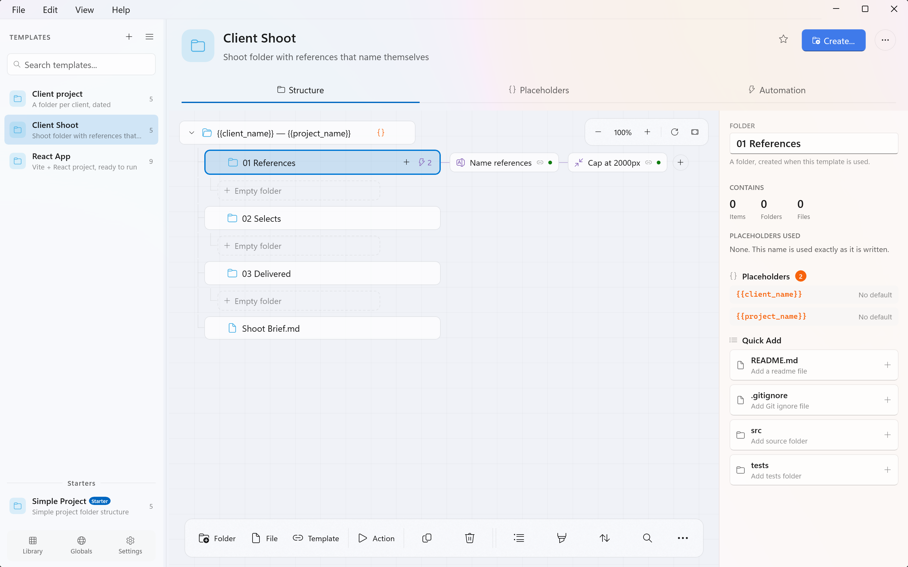Viewport: 908px width, 567px height.
Task: Quick add README.md file
Action: [x=813, y=365]
